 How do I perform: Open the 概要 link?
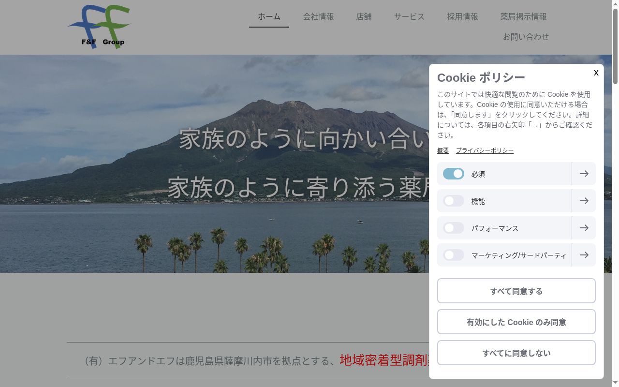click(x=443, y=150)
